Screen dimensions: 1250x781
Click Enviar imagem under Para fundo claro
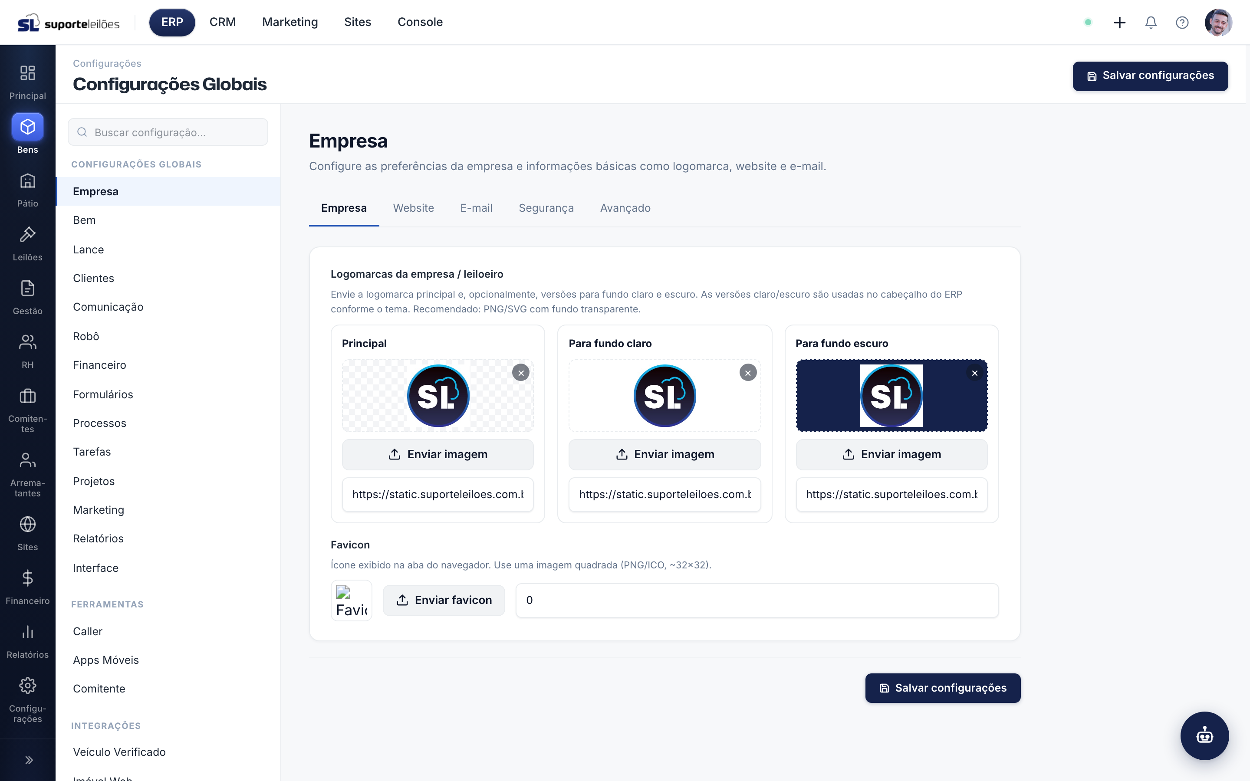664,454
